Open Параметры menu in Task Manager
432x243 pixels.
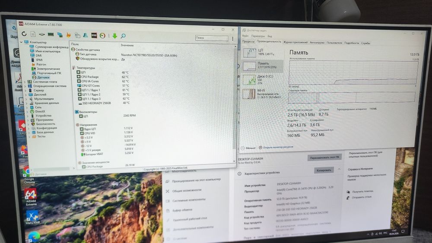click(258, 36)
